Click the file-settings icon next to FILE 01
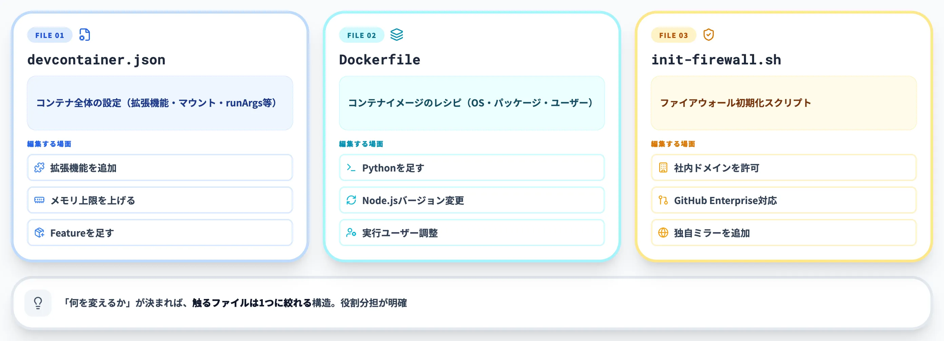Viewport: 944px width, 341px height. [85, 35]
